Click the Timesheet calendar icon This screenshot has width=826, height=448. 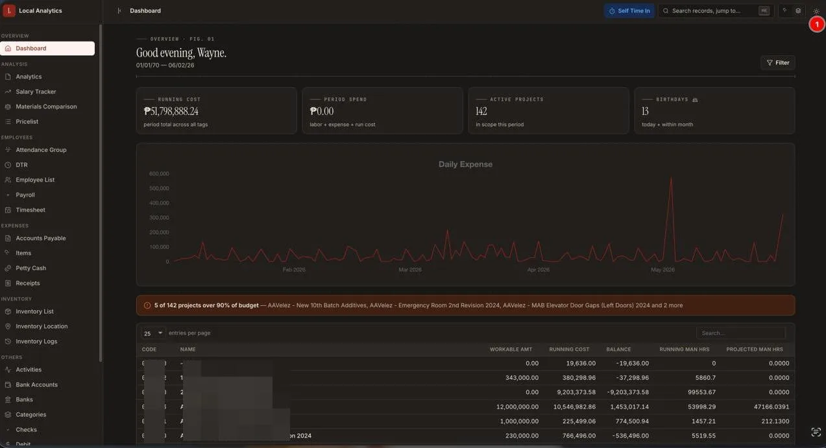[8, 210]
